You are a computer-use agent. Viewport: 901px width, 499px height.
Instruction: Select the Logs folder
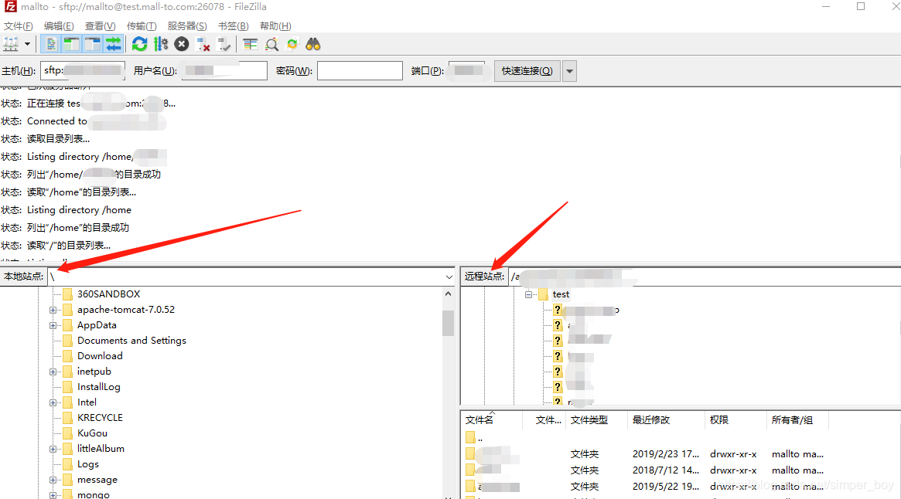88,464
